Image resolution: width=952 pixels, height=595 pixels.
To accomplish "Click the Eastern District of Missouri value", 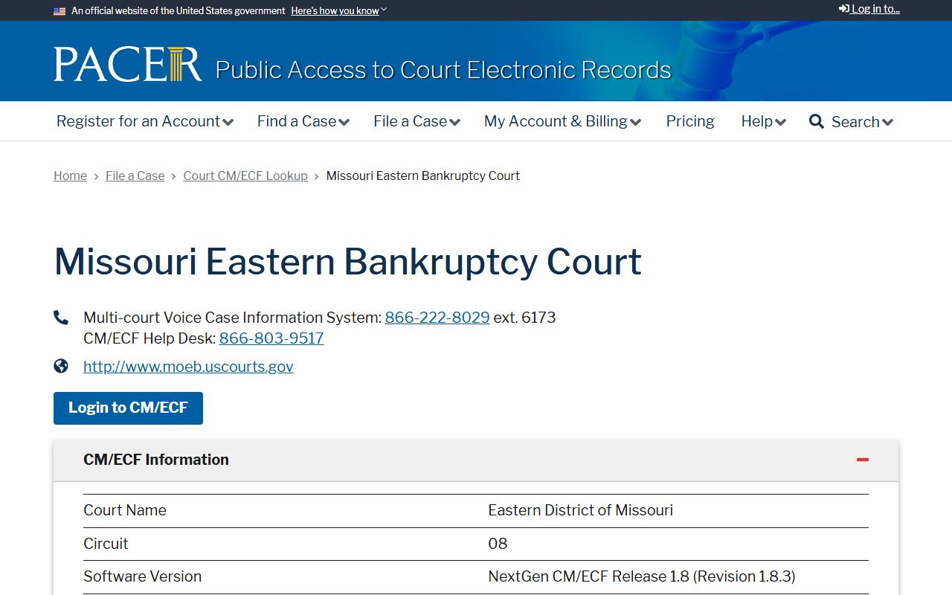I will click(580, 510).
